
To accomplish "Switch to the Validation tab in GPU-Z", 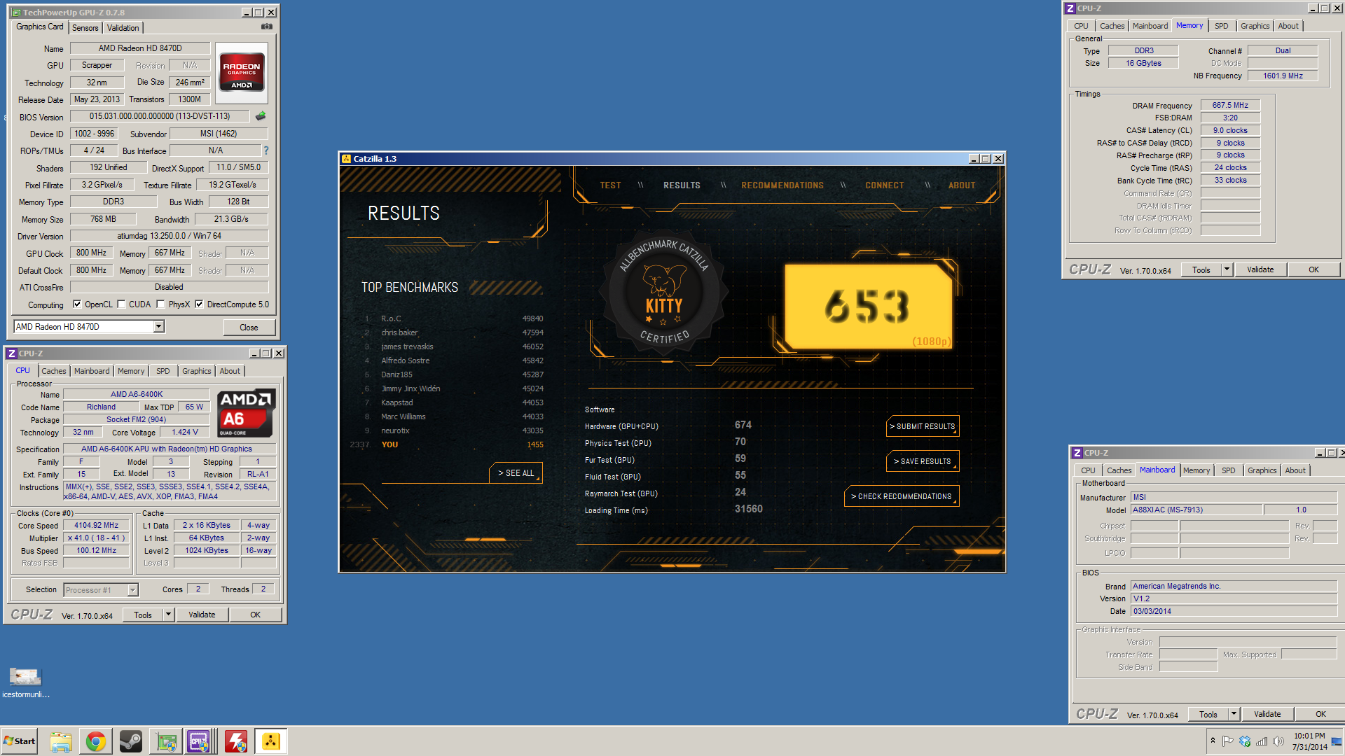I will click(123, 28).
